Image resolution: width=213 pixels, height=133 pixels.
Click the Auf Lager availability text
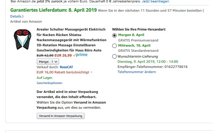click(45, 78)
